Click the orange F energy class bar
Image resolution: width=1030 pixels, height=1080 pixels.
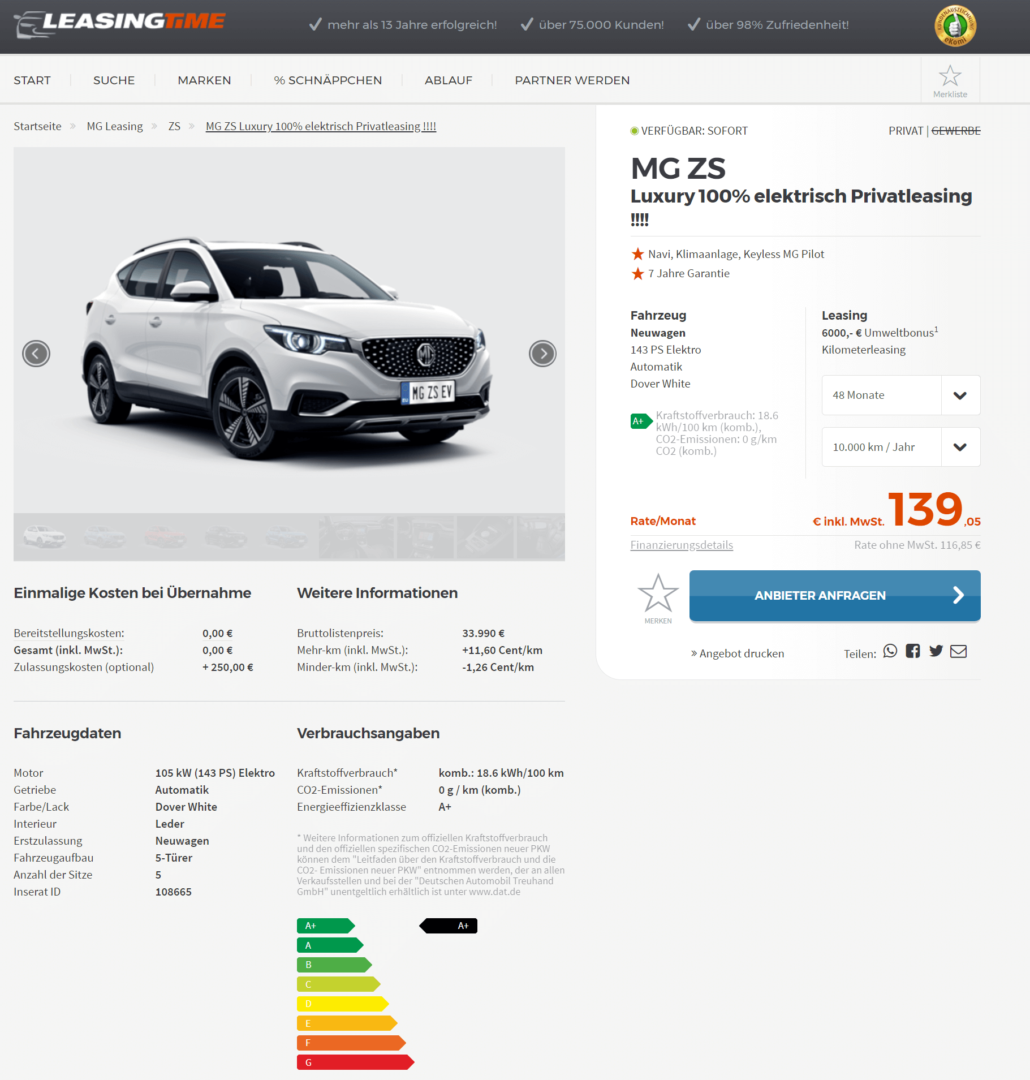click(x=351, y=1043)
